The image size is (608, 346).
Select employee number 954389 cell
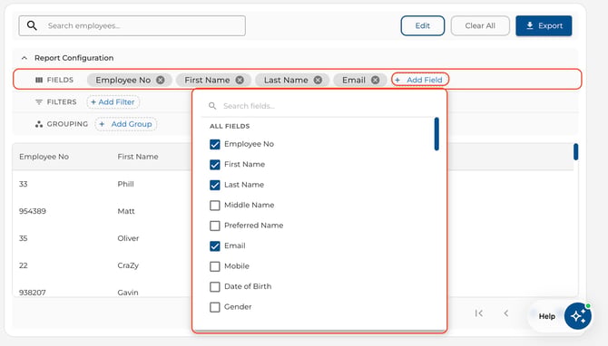(33, 211)
